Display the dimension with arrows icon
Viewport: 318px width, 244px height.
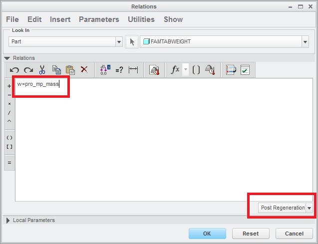click(133, 70)
